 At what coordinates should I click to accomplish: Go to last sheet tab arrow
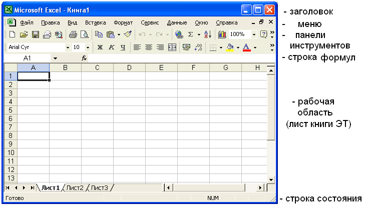point(33,187)
